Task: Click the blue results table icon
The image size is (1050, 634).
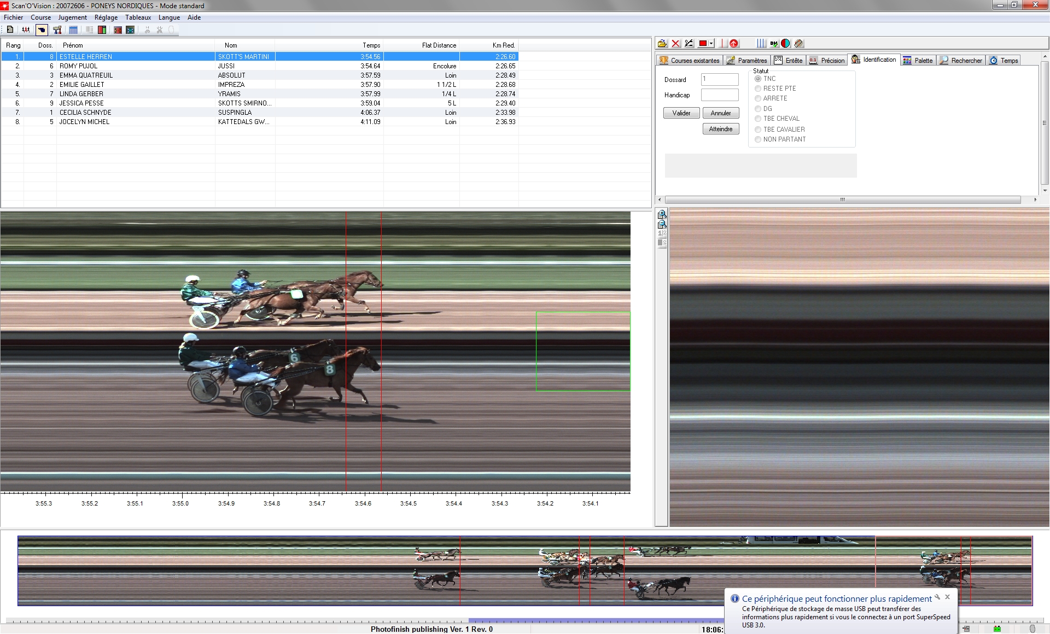Action: tap(73, 30)
